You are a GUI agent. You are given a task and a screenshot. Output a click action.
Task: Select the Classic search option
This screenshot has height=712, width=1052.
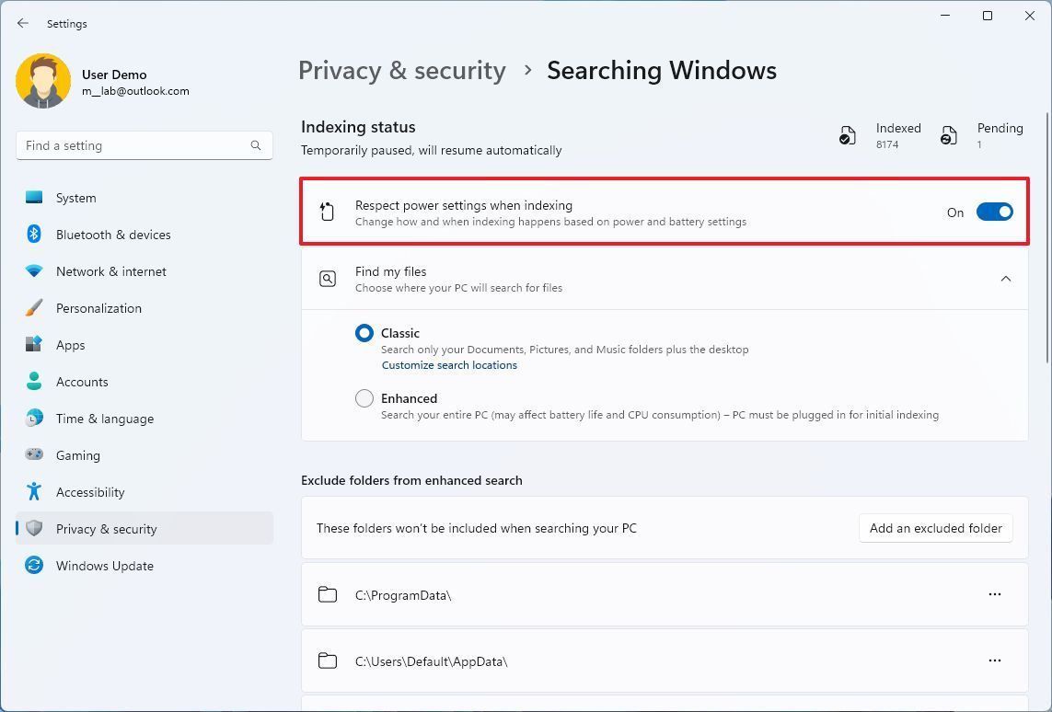(364, 333)
